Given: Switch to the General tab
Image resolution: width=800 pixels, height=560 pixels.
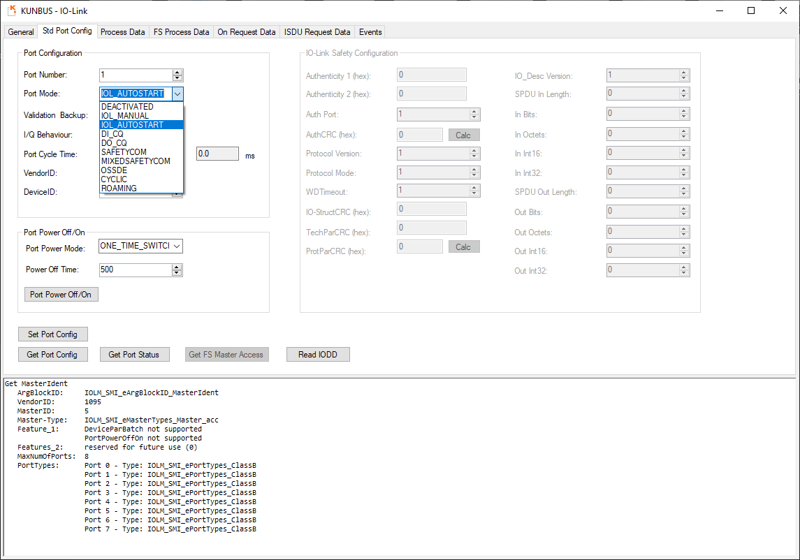Looking at the screenshot, I should pyautogui.click(x=21, y=32).
